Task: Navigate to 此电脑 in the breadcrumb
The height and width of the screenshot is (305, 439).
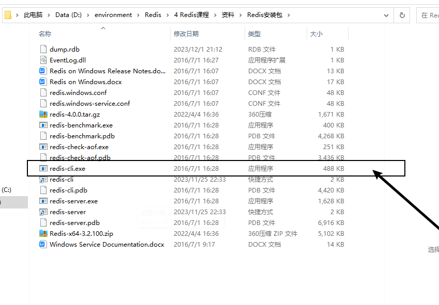Action: (x=33, y=15)
